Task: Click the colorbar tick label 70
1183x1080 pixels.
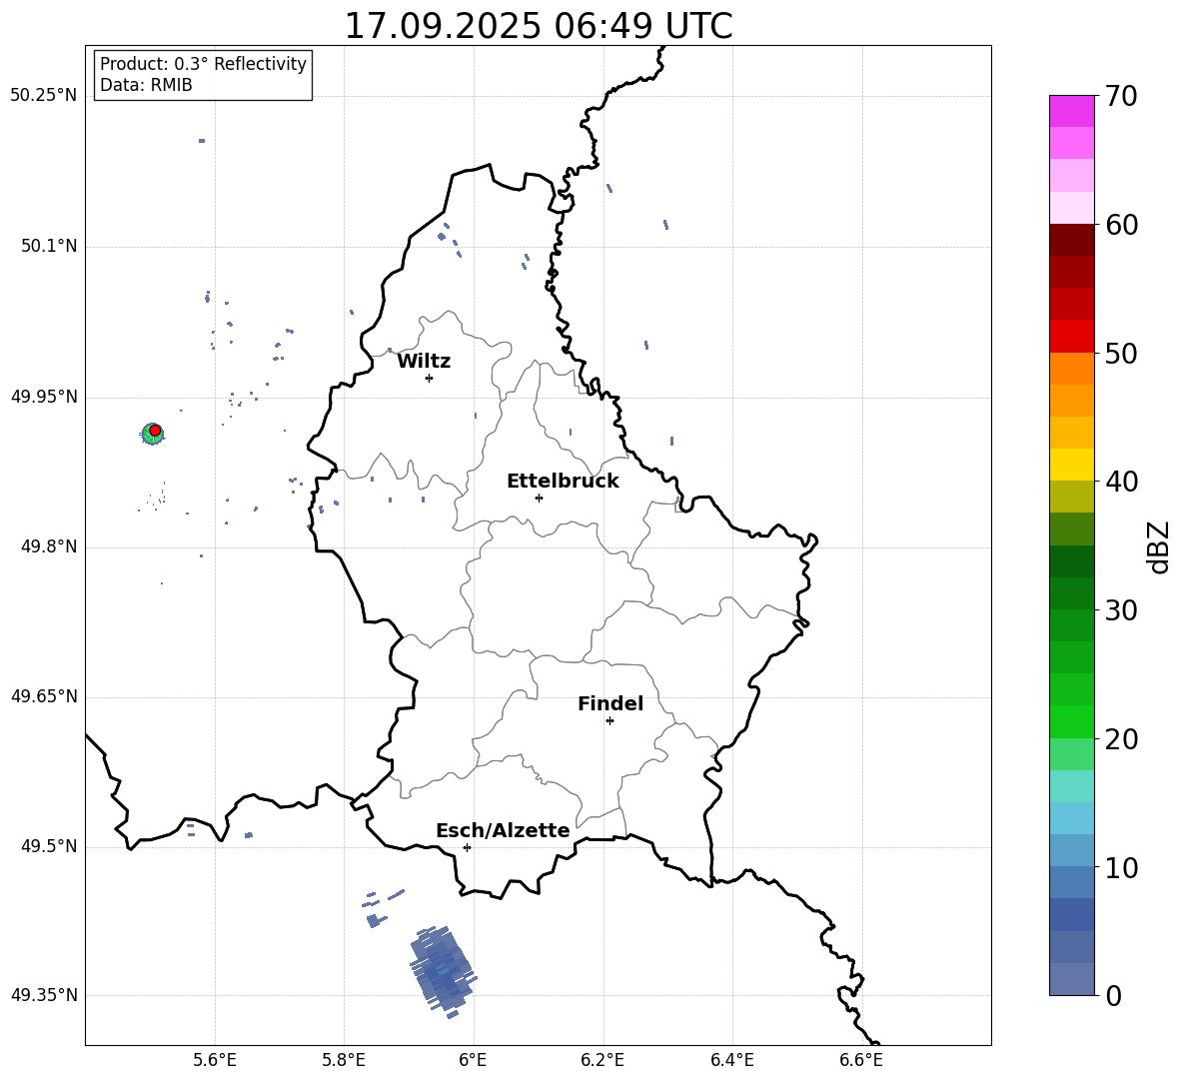Action: pos(1121,96)
